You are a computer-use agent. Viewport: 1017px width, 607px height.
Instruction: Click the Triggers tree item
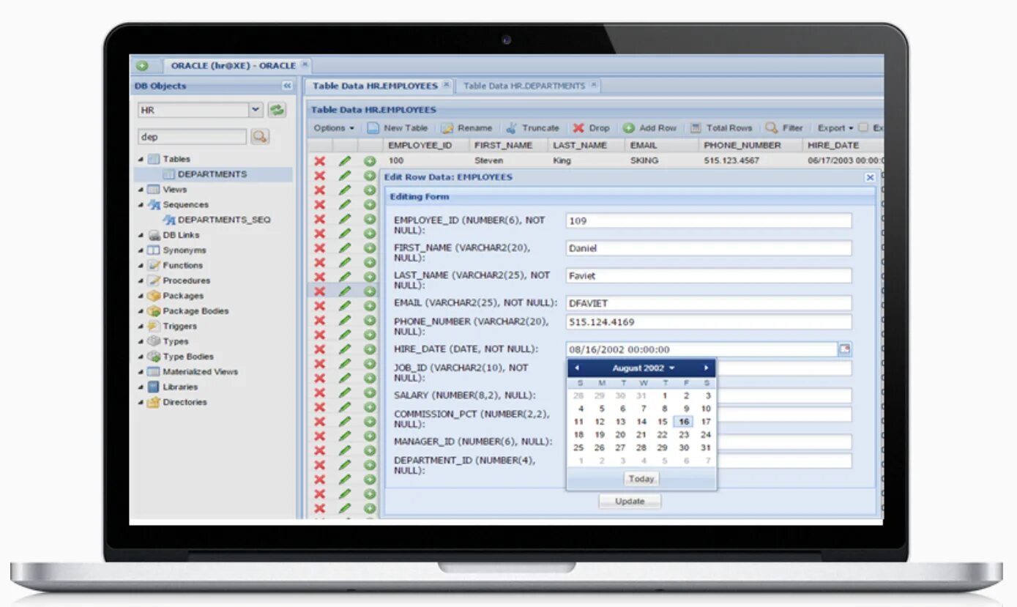(172, 326)
